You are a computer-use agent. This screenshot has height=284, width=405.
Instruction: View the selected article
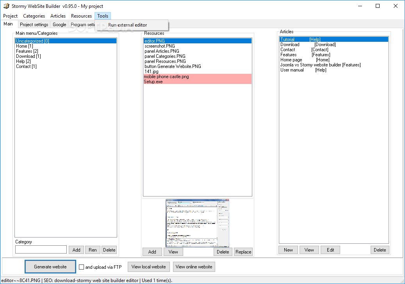309,250
